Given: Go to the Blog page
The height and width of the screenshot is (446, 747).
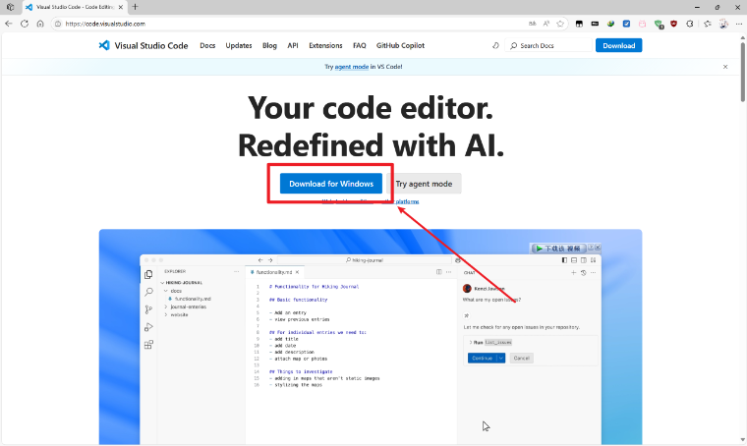Looking at the screenshot, I should tap(269, 46).
